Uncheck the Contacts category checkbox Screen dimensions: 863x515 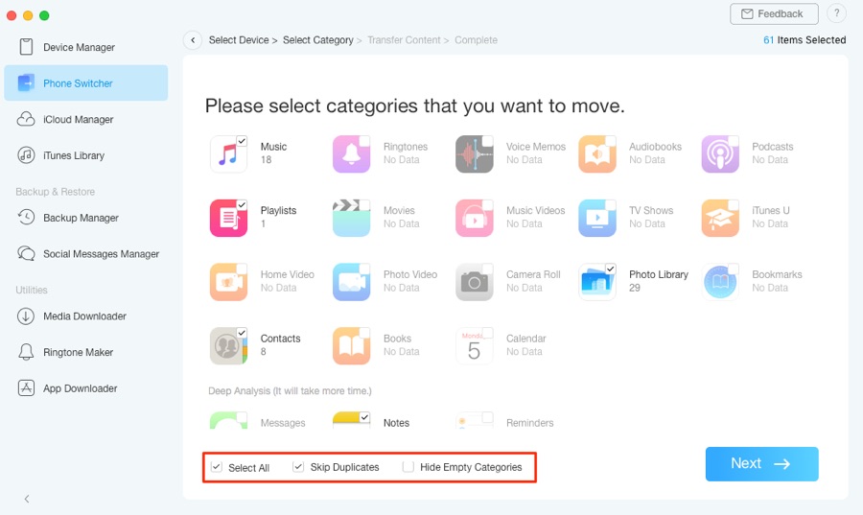point(242,333)
